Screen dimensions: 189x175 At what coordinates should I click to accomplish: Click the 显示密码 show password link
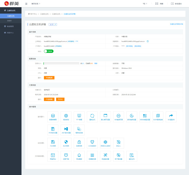[x=129, y=46]
